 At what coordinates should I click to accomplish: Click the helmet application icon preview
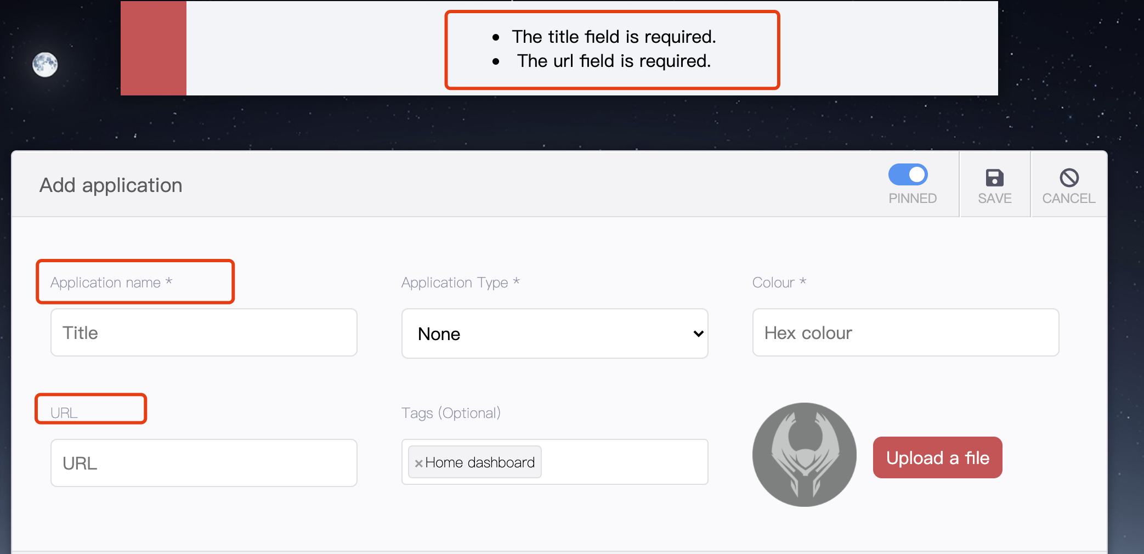804,455
